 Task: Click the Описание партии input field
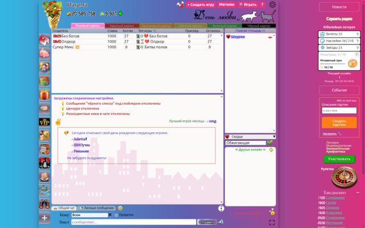point(339,111)
